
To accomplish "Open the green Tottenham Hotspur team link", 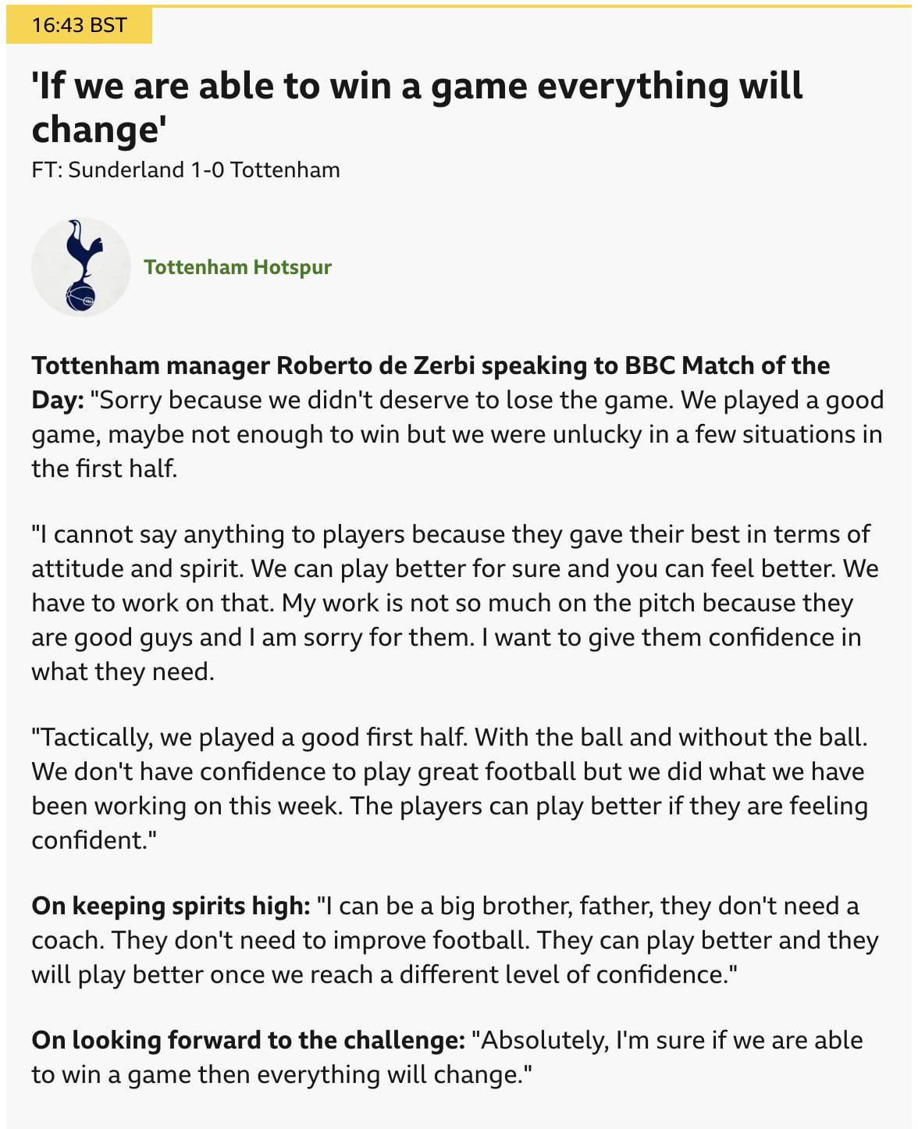I will click(237, 267).
